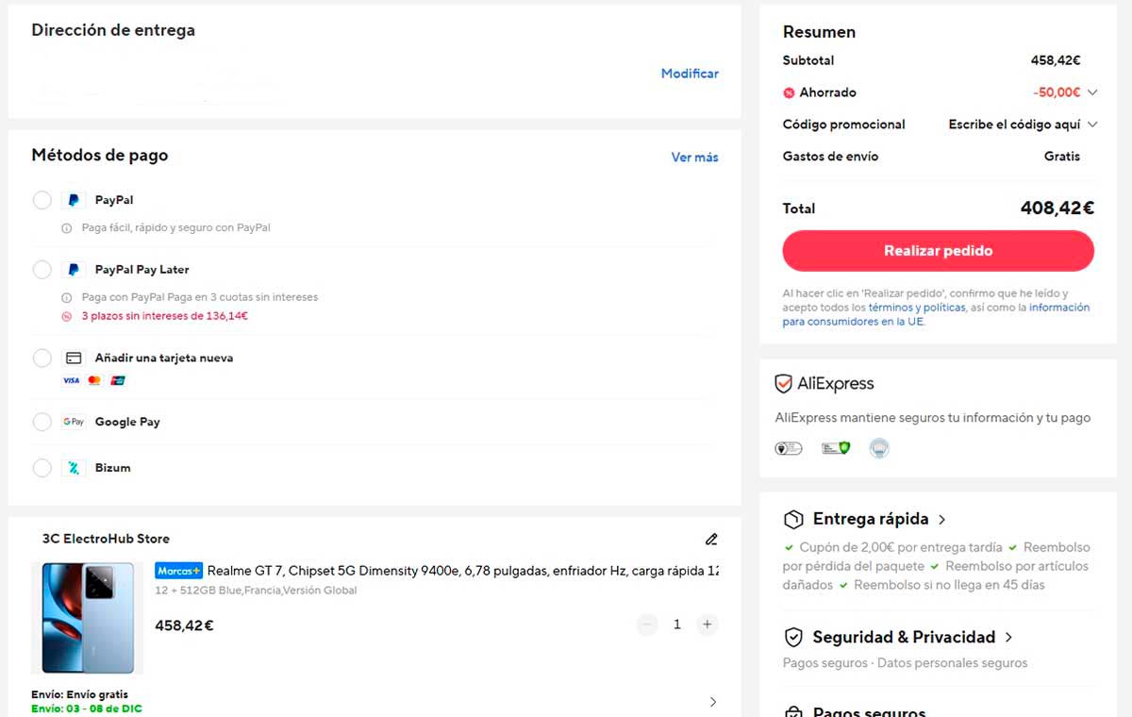
Task: Click the pencil edit icon for 3C ElectroHub Store
Action: pyautogui.click(x=711, y=539)
